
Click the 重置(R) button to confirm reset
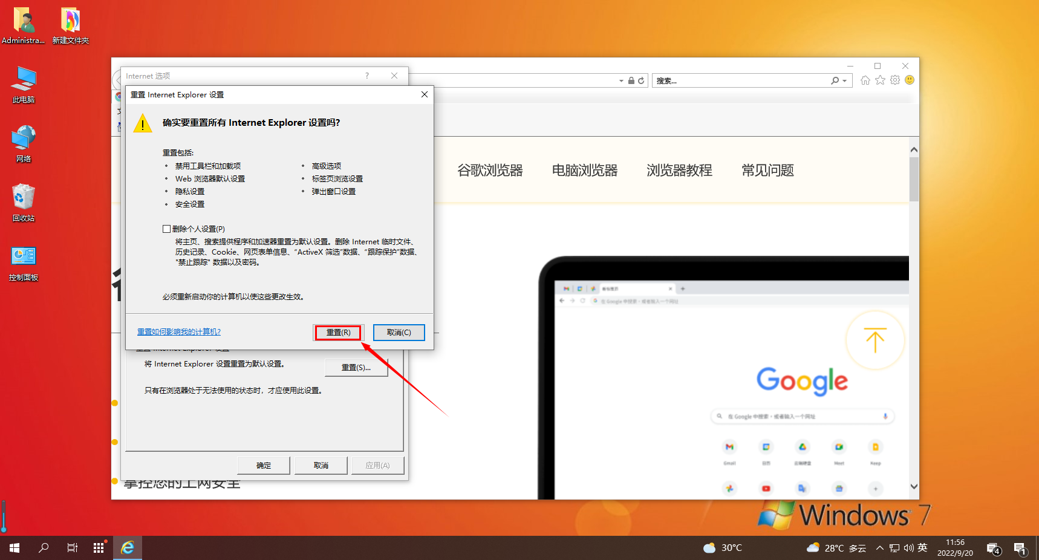coord(338,332)
